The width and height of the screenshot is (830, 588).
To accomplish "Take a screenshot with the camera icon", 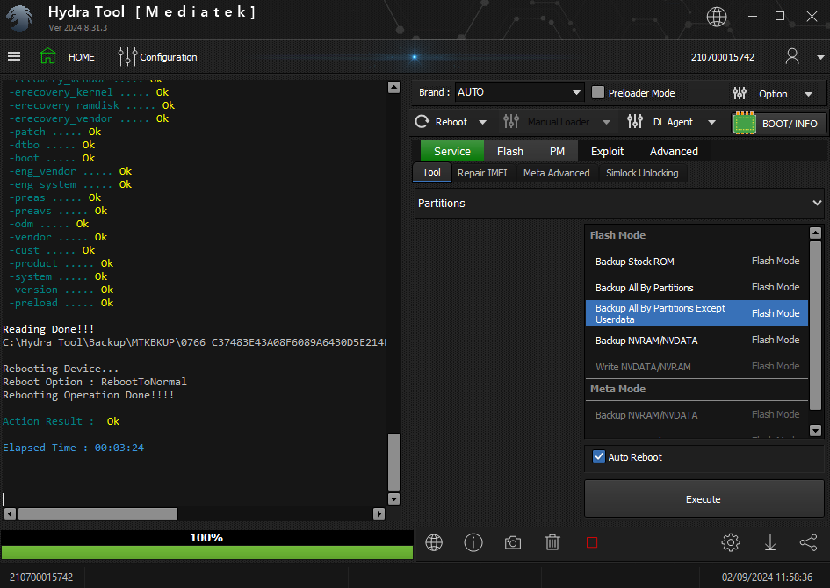I will click(x=513, y=543).
